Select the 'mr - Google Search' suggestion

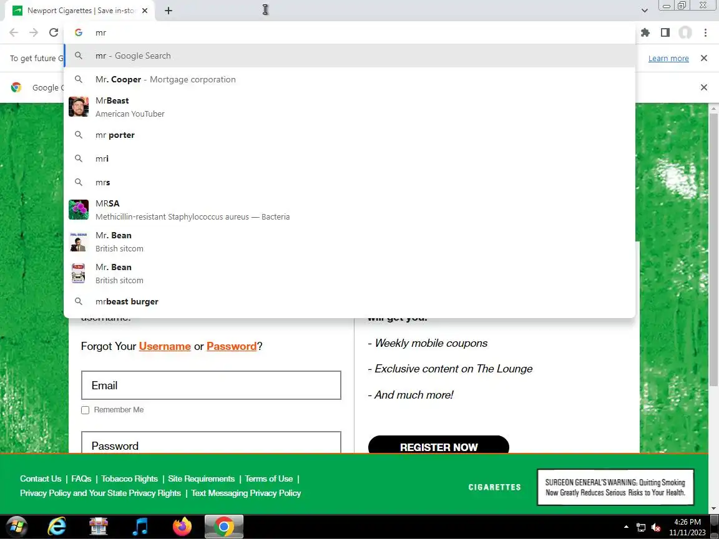(350, 56)
